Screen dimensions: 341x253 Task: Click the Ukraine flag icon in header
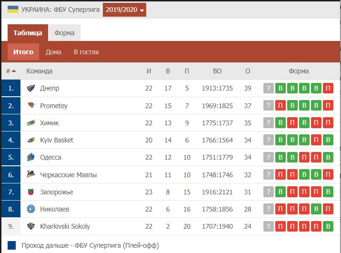(x=14, y=10)
